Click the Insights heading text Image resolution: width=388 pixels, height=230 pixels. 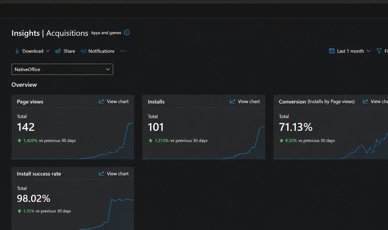[26, 33]
